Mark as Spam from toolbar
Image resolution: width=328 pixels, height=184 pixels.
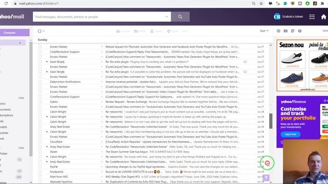(173, 31)
